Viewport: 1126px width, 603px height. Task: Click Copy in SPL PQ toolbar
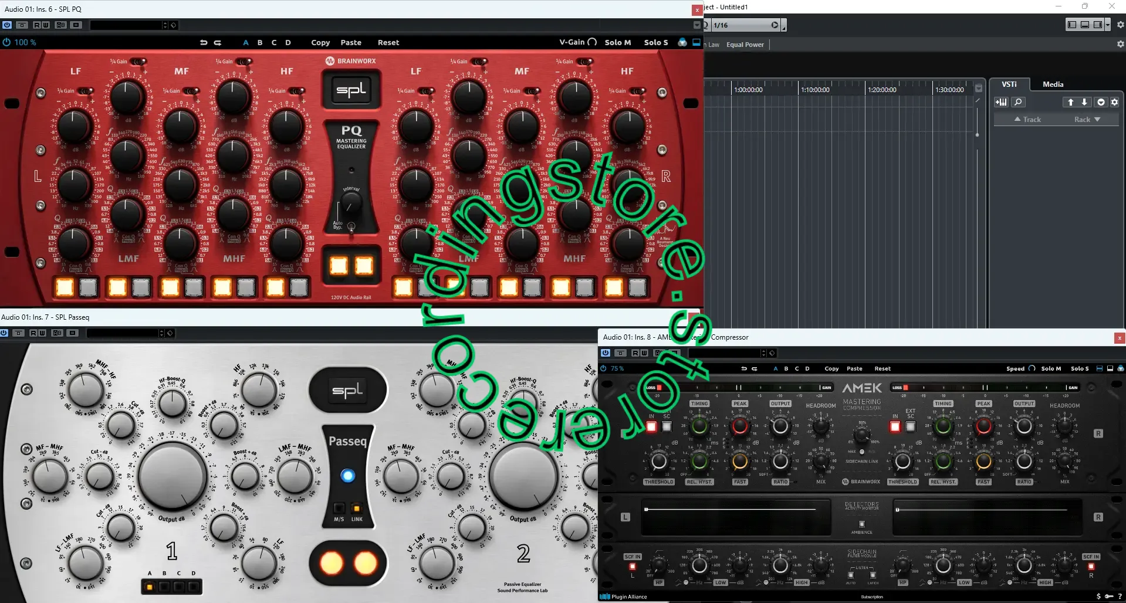[x=320, y=42]
